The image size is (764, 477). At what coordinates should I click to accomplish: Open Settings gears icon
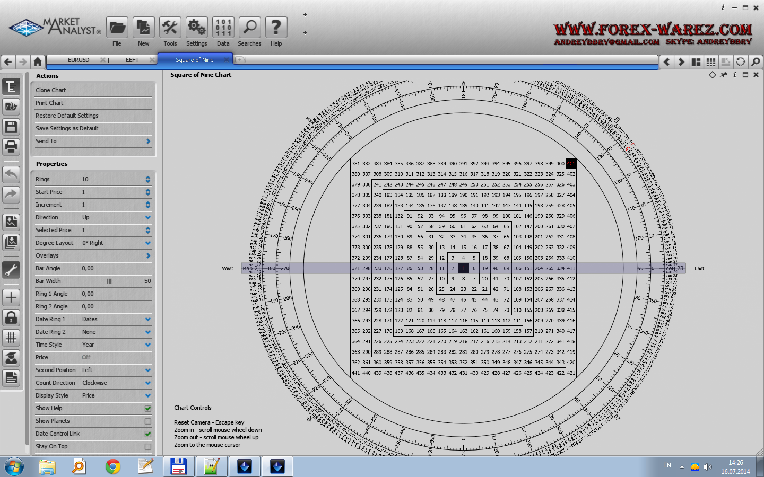[x=196, y=28]
